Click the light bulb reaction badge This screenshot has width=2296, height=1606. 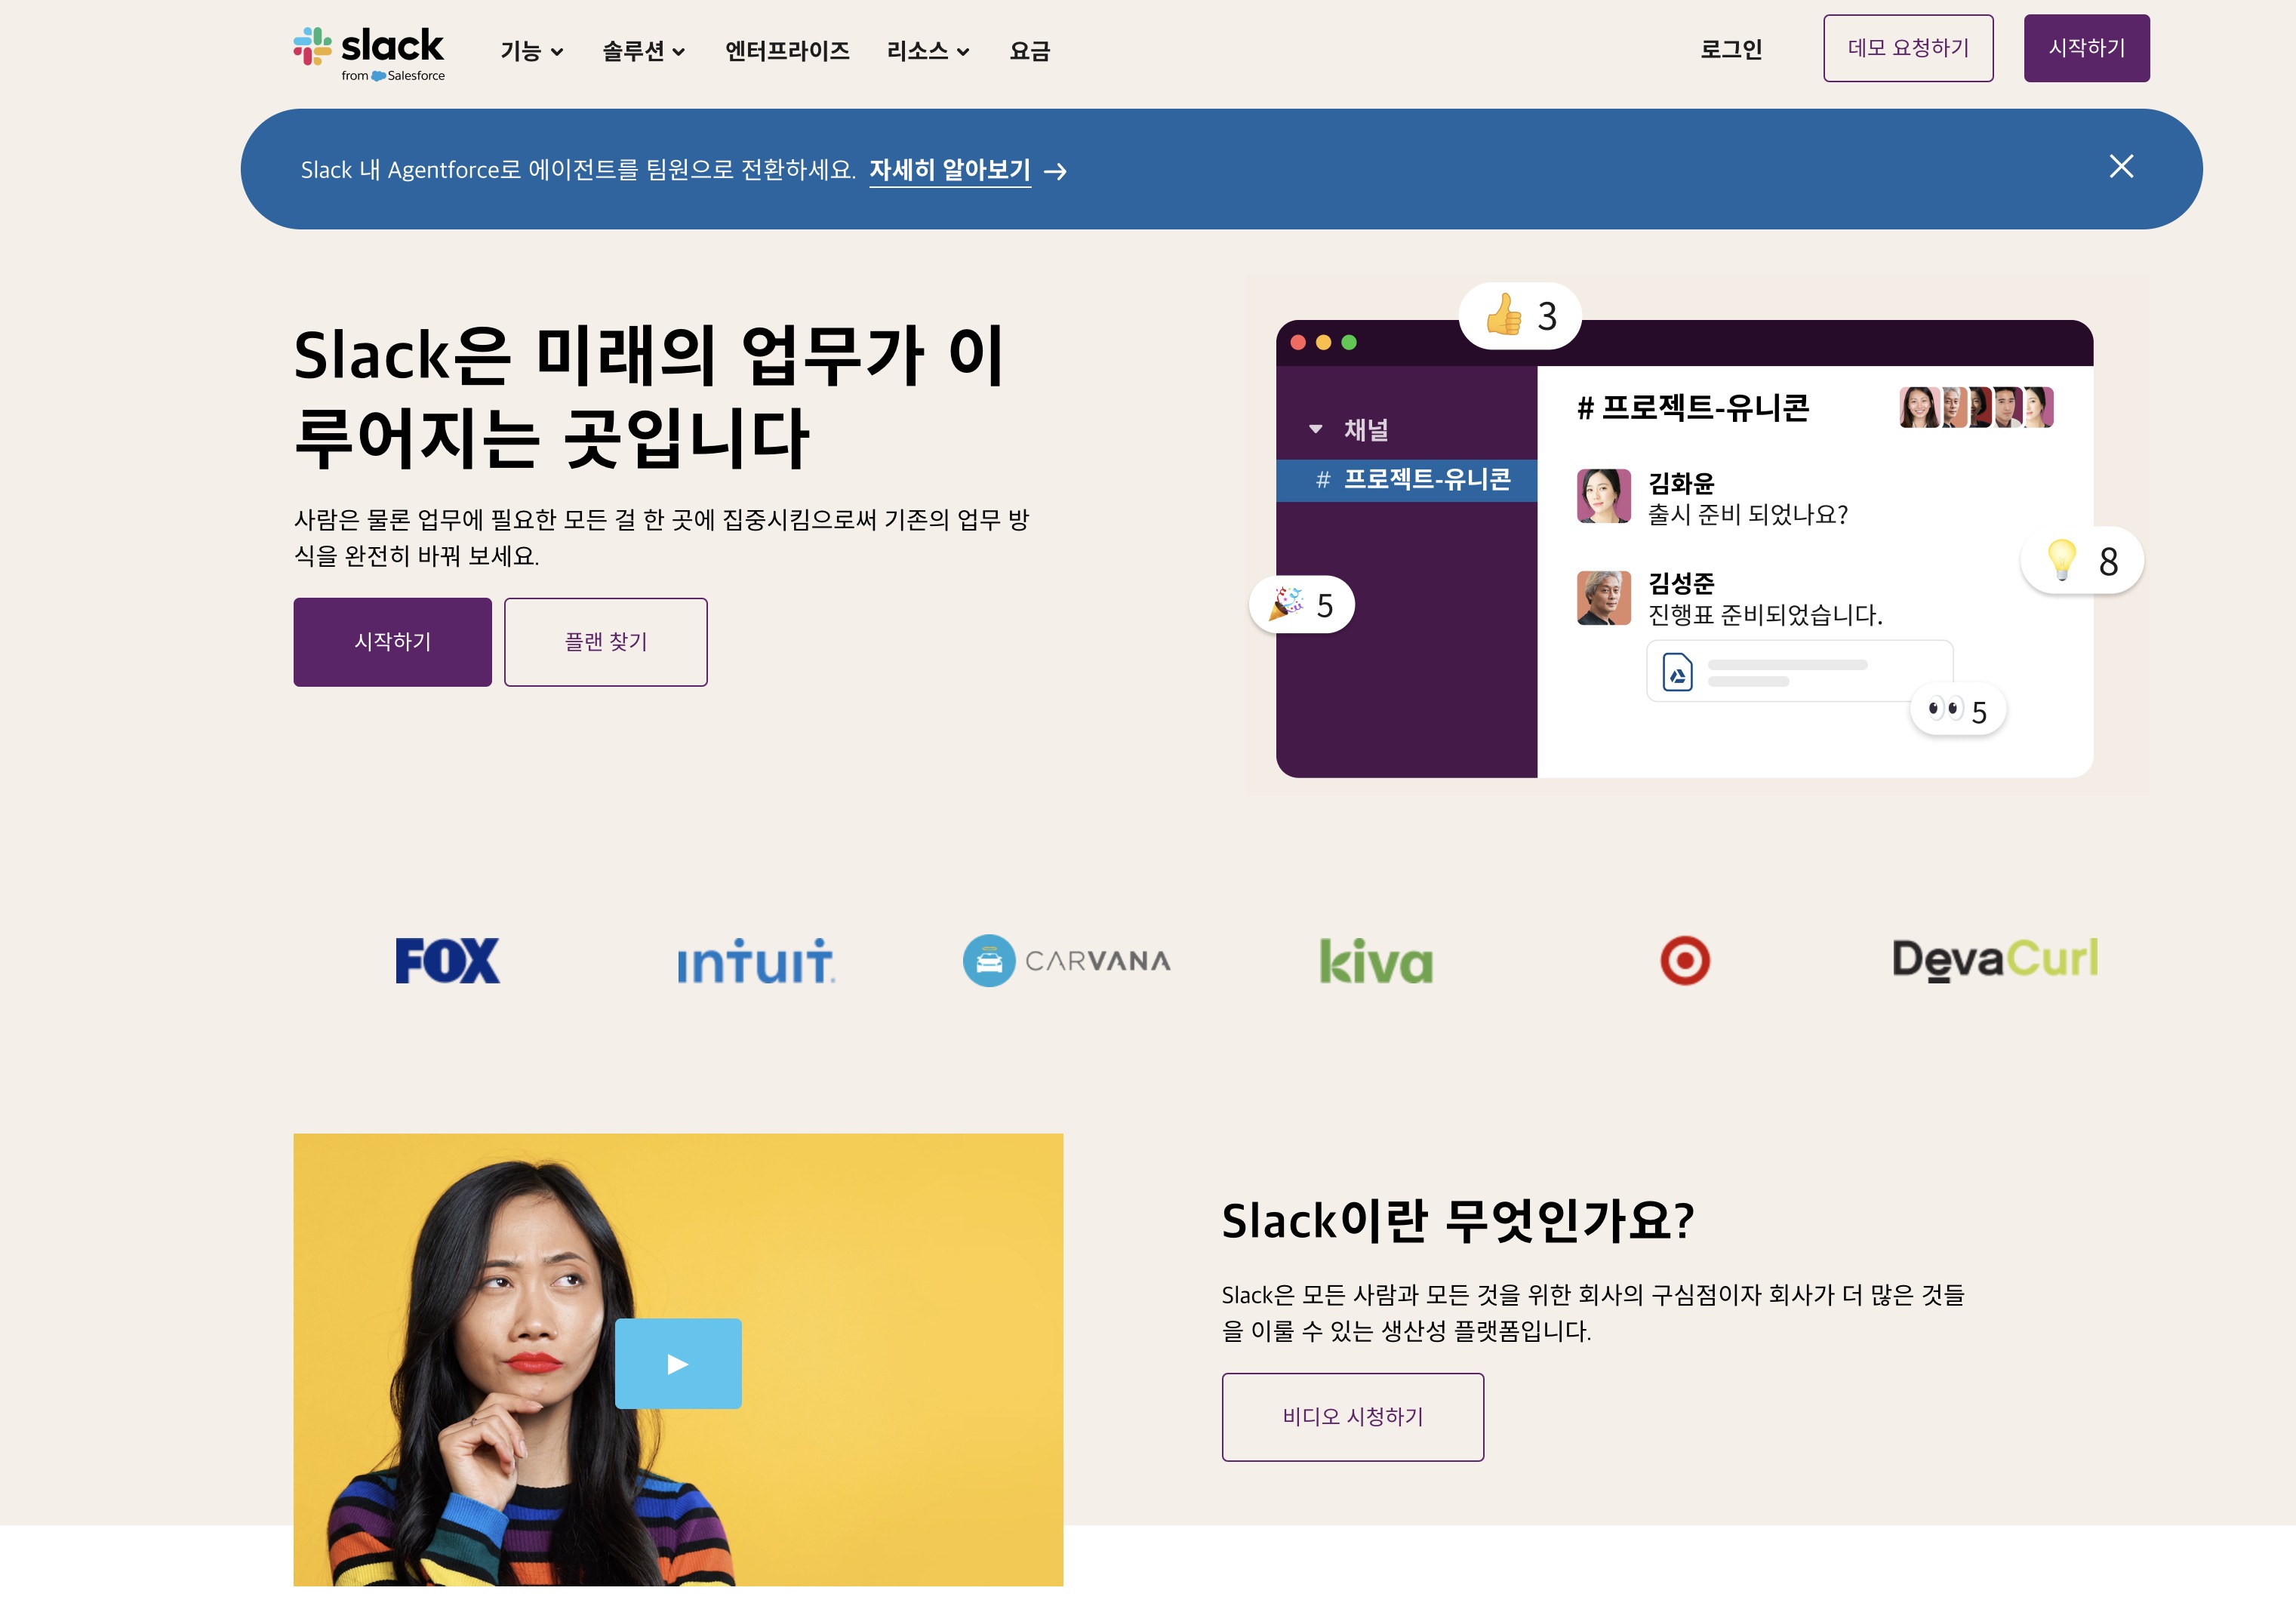[x=2081, y=560]
